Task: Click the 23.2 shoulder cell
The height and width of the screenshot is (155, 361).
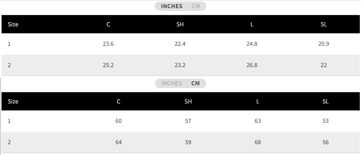Action: (x=180, y=65)
